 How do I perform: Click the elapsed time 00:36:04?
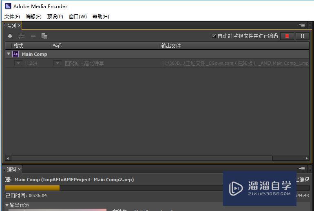click(x=38, y=196)
